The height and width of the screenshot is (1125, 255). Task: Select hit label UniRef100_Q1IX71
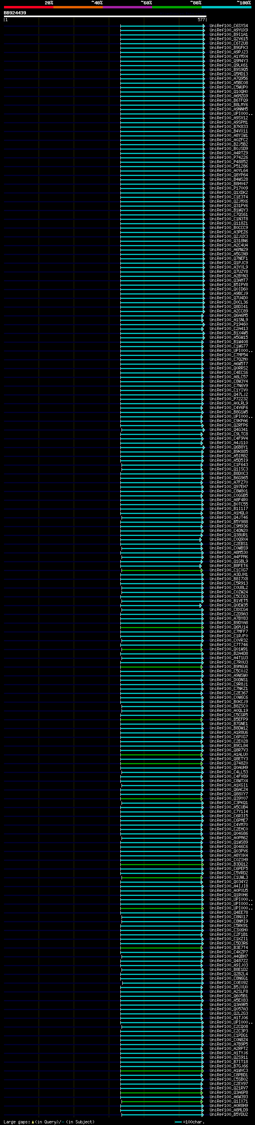pos(229,1101)
